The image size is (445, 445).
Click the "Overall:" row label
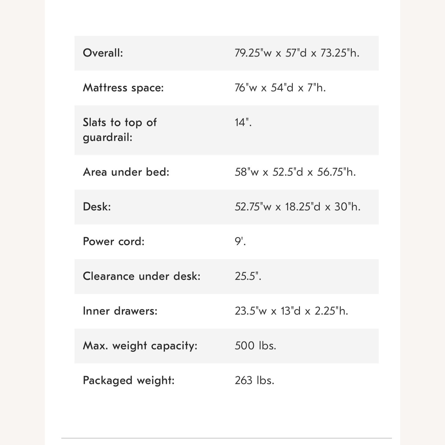103,53
